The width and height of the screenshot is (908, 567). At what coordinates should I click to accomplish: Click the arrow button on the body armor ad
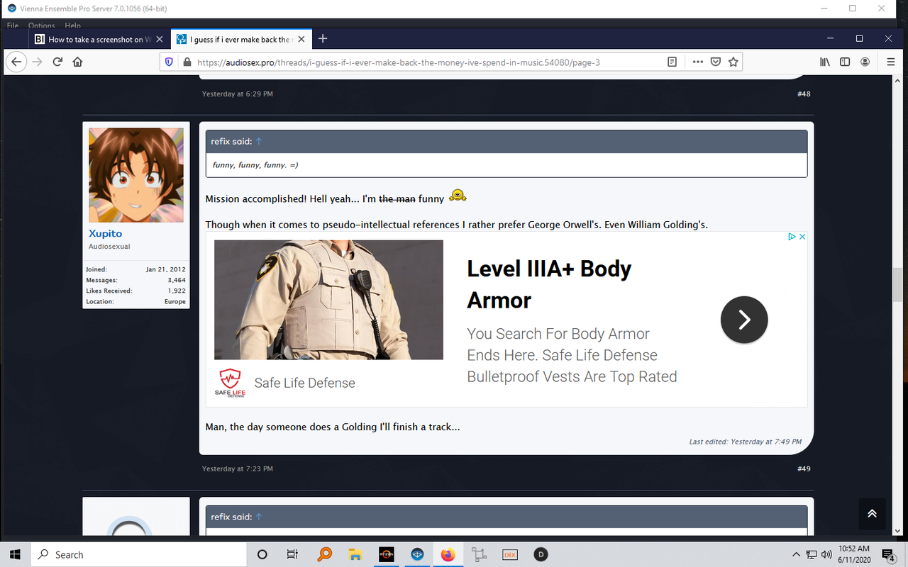coord(744,320)
